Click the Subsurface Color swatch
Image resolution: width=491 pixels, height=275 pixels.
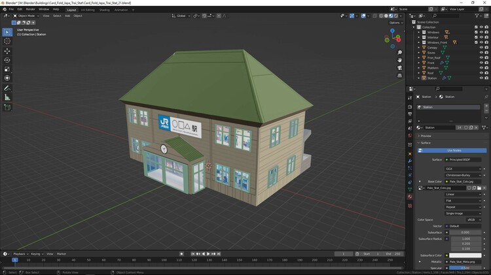(x=466, y=255)
